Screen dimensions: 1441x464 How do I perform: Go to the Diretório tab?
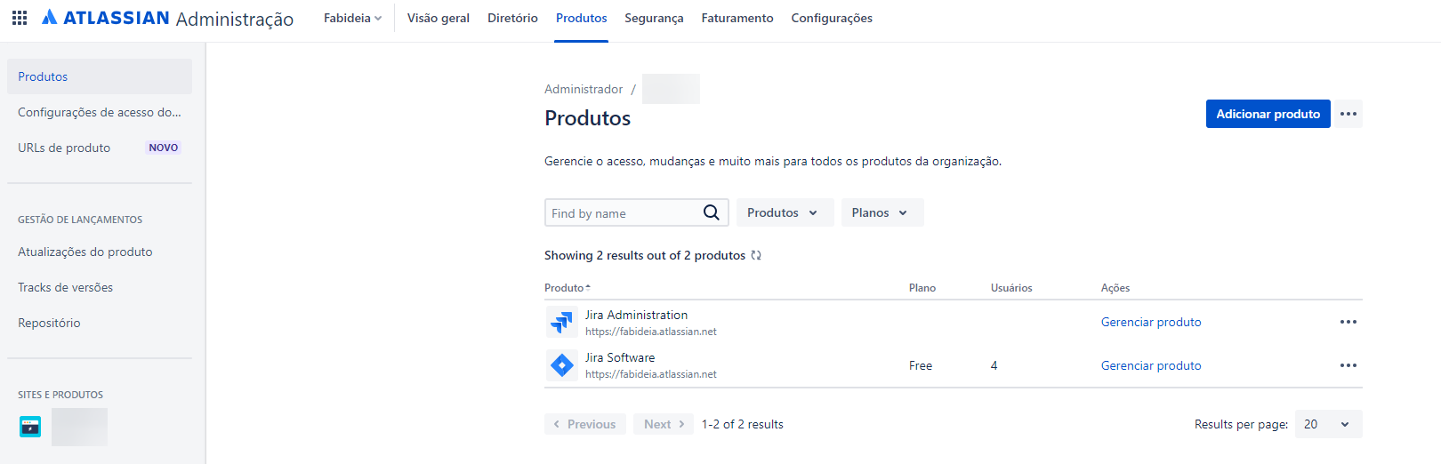512,18
